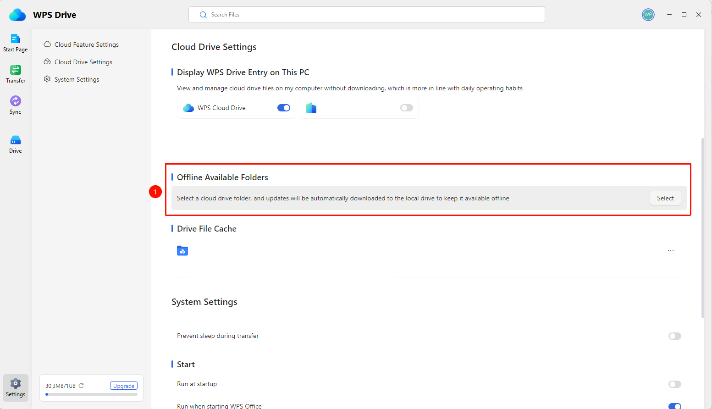Screen dimensions: 712x409
Task: Click the blue cube drive icon
Action: [311, 108]
